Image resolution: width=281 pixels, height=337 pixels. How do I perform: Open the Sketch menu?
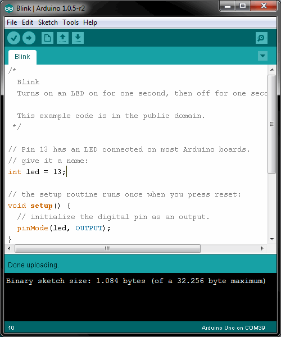(48, 22)
